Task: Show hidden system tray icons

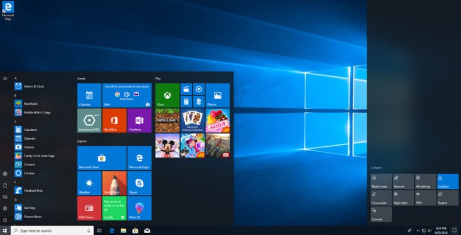Action: click(x=418, y=231)
